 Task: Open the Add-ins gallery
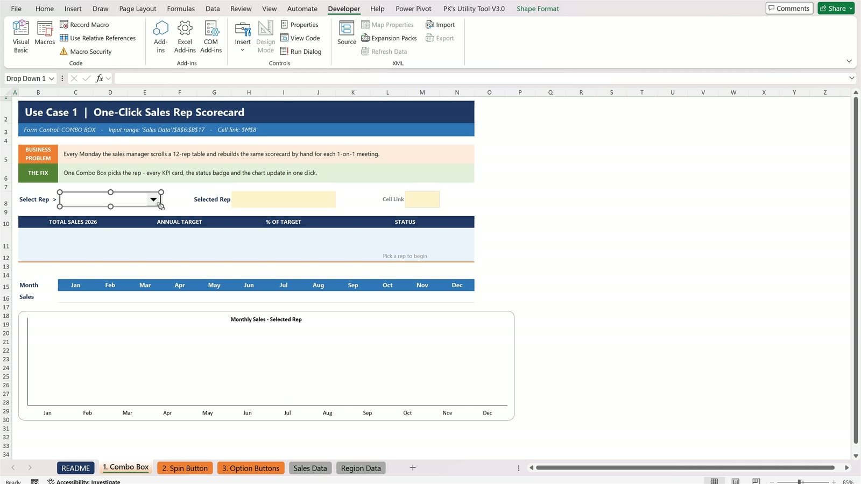click(x=160, y=37)
